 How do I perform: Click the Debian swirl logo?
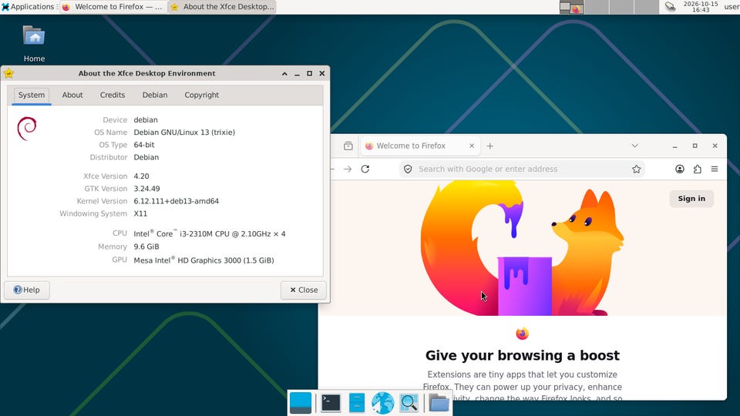pyautogui.click(x=27, y=128)
